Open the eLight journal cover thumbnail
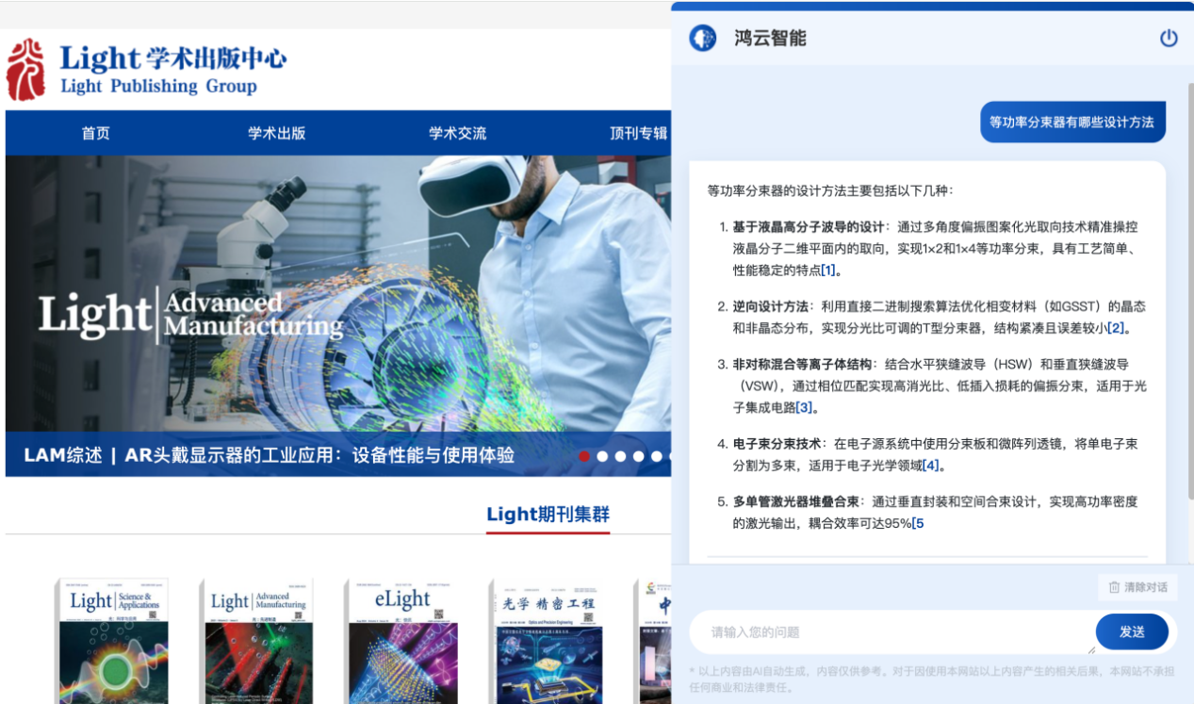Viewport: 1194px width, 704px height. tap(401, 641)
